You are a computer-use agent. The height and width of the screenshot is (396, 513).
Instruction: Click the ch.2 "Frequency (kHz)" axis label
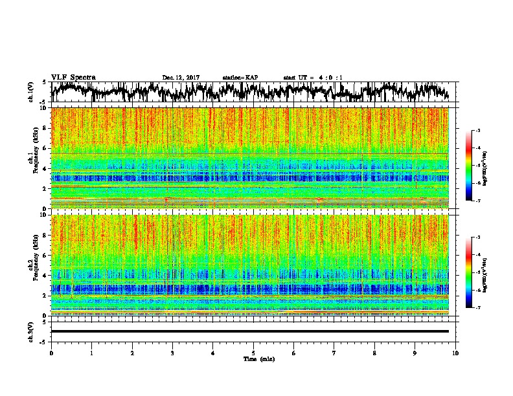[x=36, y=258]
